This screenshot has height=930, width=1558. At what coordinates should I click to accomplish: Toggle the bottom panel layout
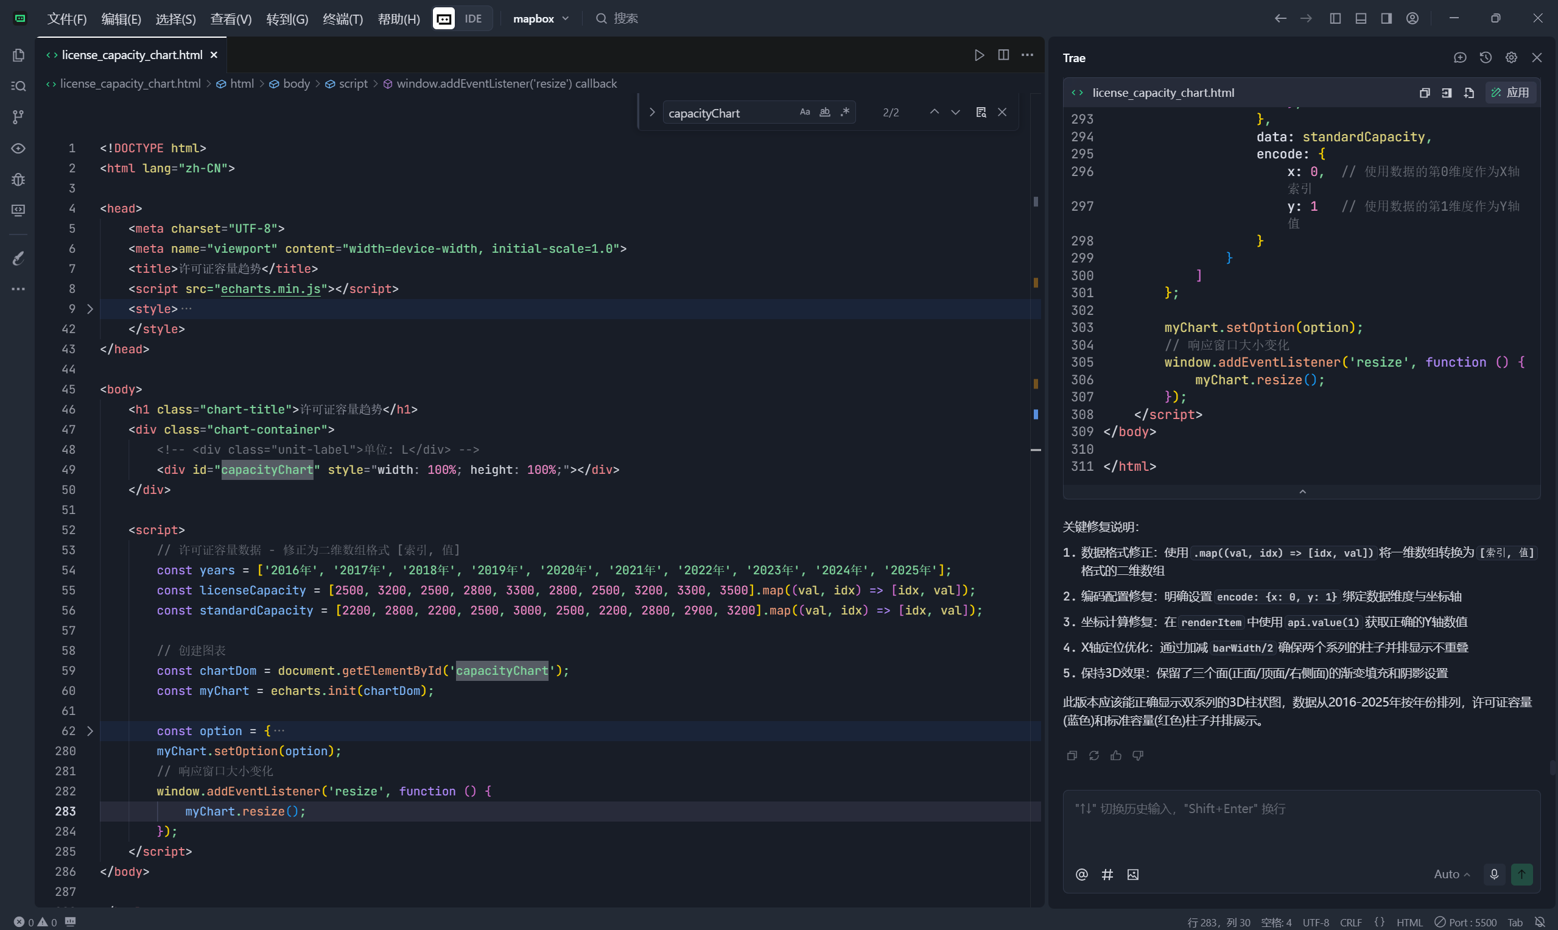(1361, 18)
